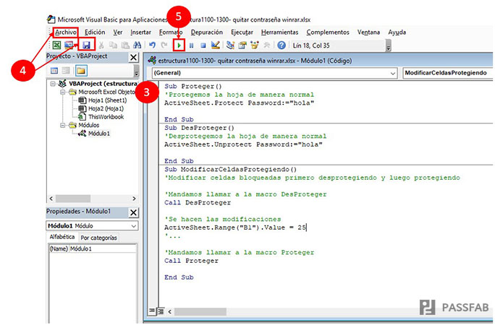Open the Ayuda menu
The width and height of the screenshot is (495, 325).
(397, 32)
